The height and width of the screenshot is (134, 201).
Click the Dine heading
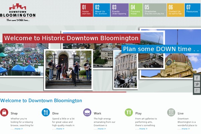(x=55, y=113)
